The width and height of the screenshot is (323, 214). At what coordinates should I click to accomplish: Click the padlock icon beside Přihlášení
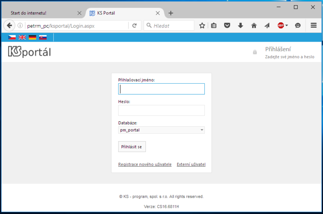[x=255, y=52]
